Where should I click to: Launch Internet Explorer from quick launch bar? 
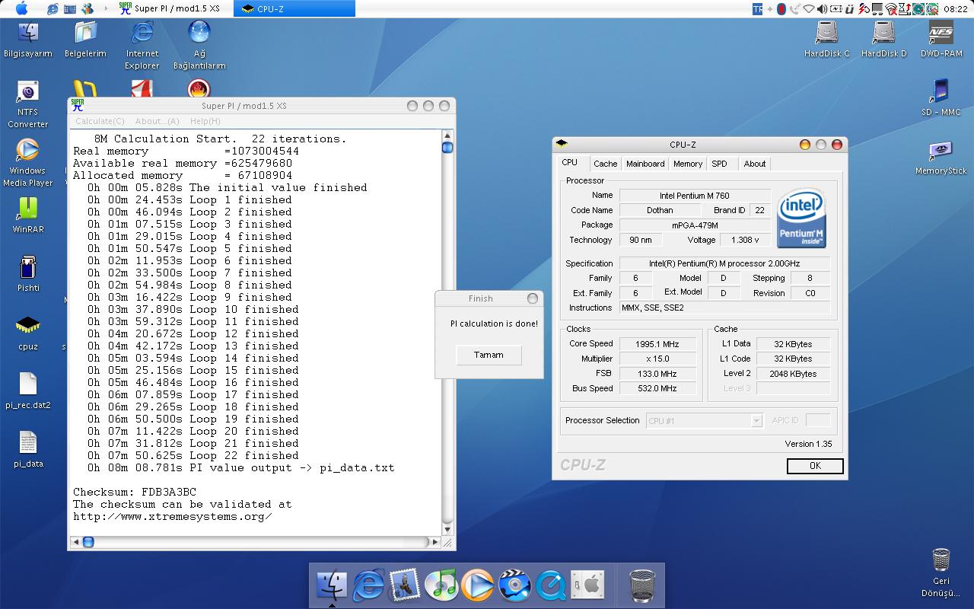tap(53, 9)
